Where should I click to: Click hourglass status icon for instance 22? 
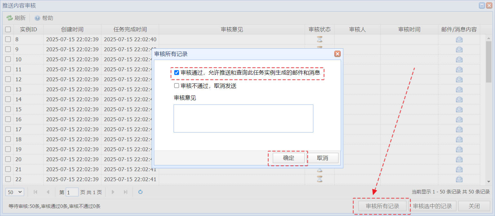(319, 179)
